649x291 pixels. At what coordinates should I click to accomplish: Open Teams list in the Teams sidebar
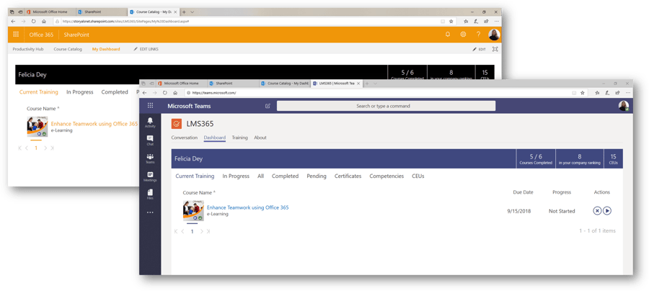coord(150,158)
